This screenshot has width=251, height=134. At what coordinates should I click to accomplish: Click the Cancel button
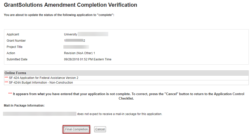click(x=100, y=129)
